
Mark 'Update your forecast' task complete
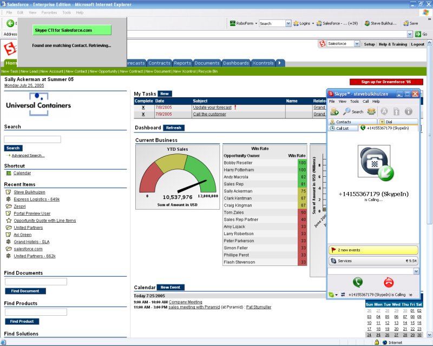coord(143,108)
